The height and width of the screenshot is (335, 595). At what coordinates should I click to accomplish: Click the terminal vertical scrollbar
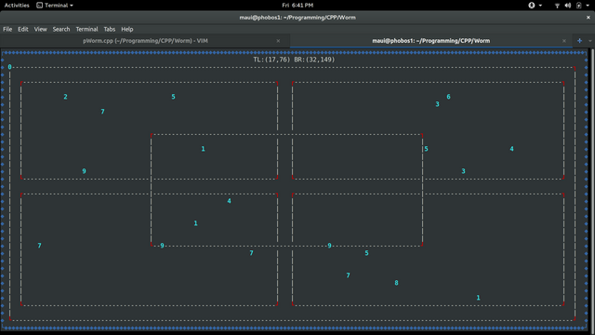pyautogui.click(x=593, y=190)
